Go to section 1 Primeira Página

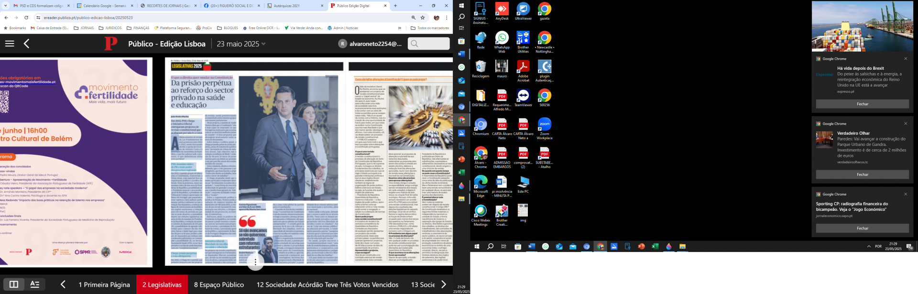tap(104, 284)
